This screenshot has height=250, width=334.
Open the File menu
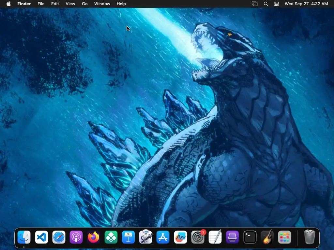coord(41,4)
